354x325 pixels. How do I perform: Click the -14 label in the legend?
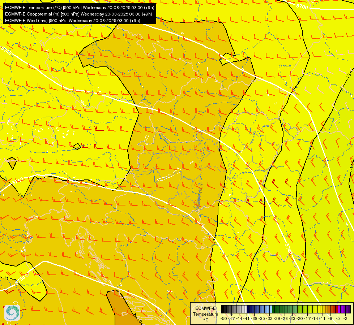[x=315, y=318]
